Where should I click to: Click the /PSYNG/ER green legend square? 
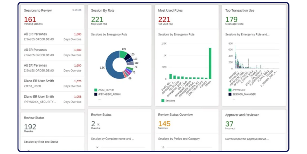pos(230,90)
